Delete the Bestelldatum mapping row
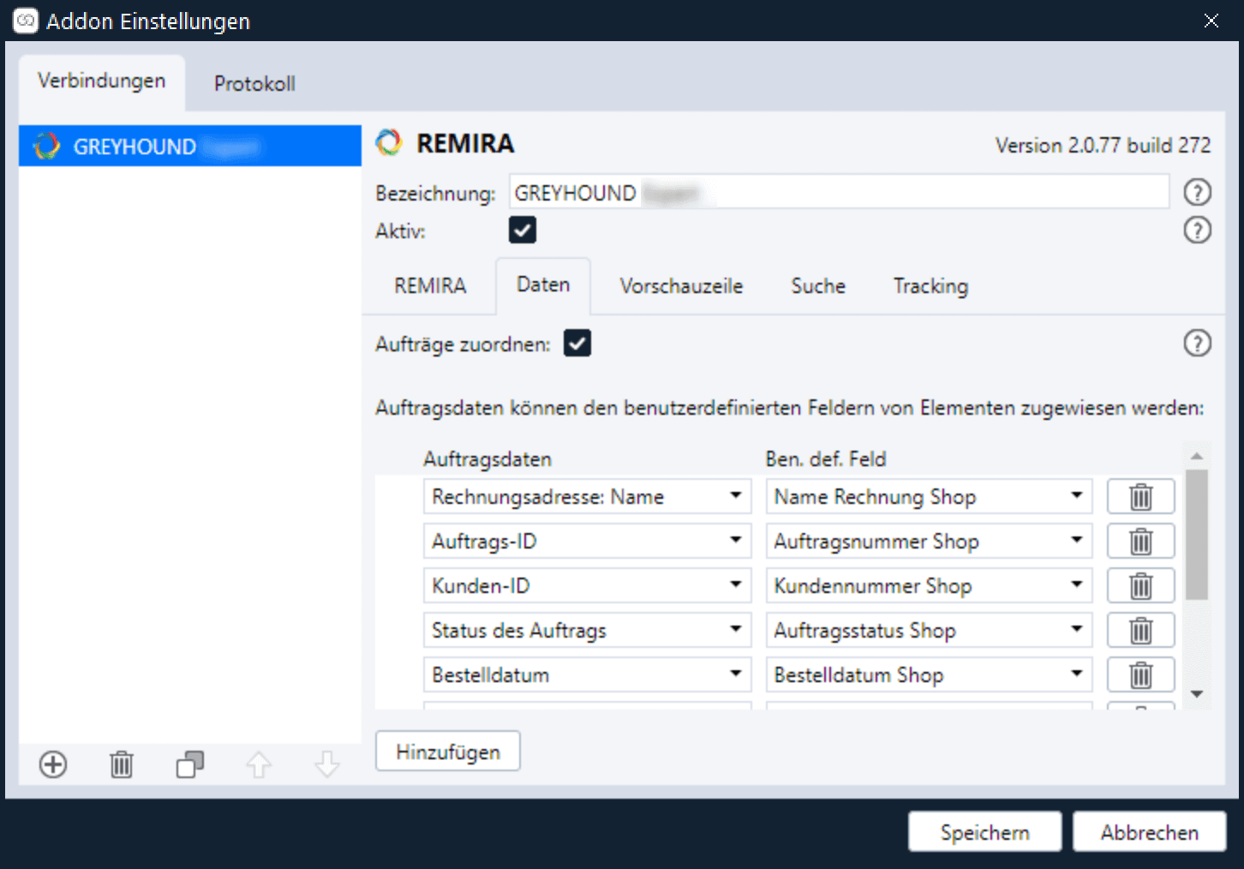Image resolution: width=1244 pixels, height=869 pixels. click(x=1140, y=674)
